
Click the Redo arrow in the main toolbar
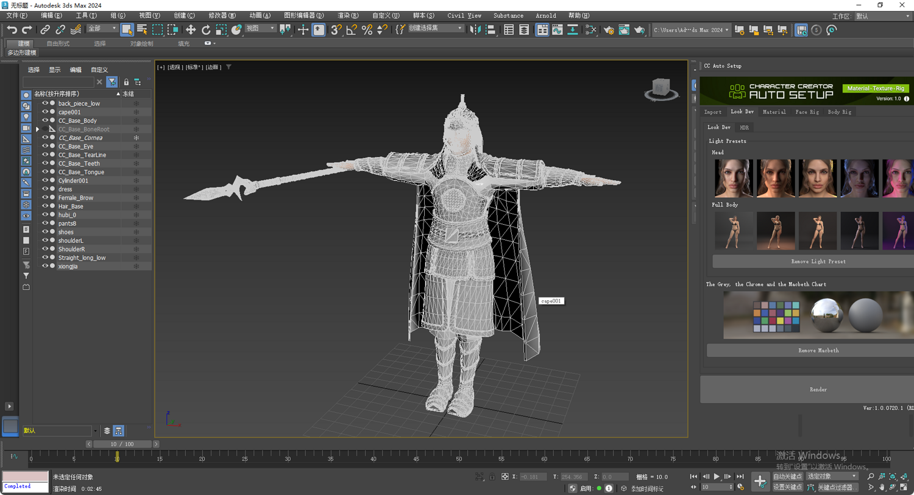pos(27,30)
